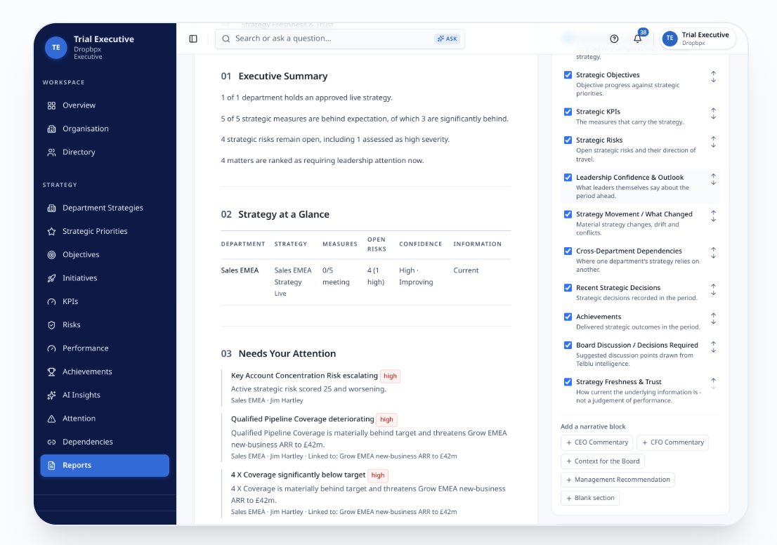Open the Objectives page
Screen dimensions: 777x545
point(105,255)
